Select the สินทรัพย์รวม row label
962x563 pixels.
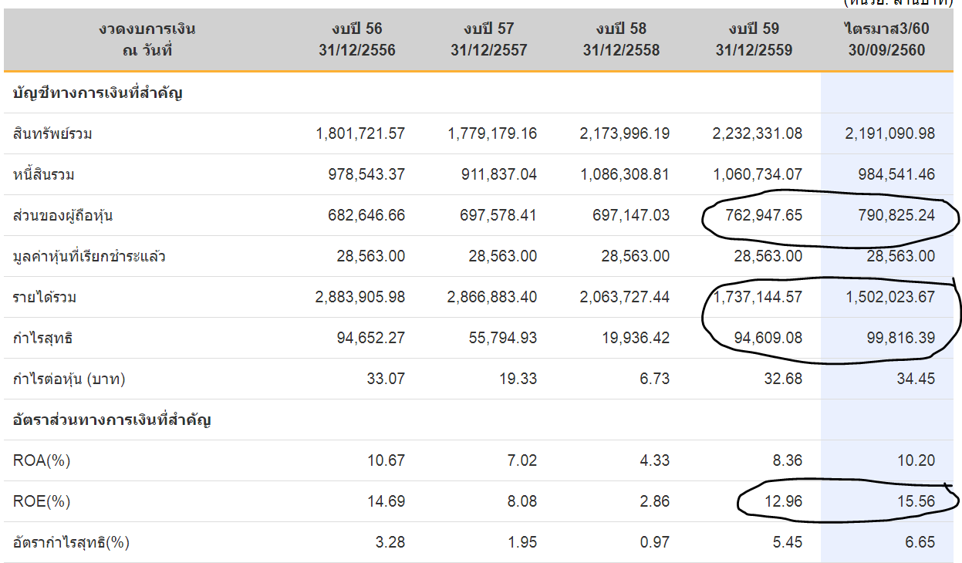[x=53, y=134]
